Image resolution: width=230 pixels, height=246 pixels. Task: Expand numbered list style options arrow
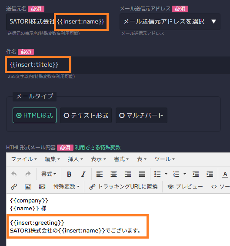pyautogui.click(x=185, y=174)
